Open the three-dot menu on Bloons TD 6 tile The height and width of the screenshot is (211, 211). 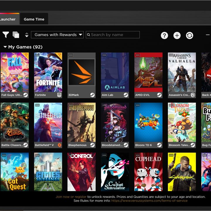coord(138,105)
